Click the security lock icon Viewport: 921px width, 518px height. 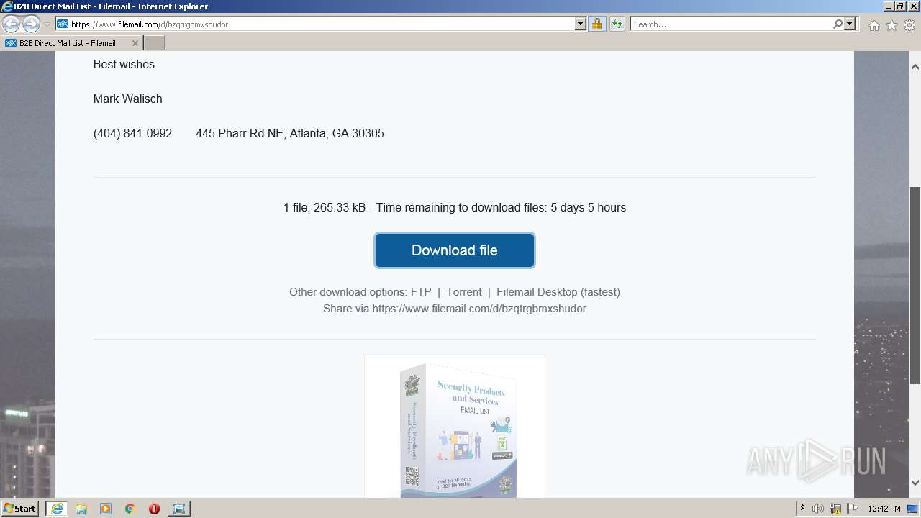tap(596, 24)
